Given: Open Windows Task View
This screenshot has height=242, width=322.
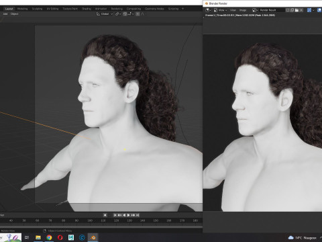Looking at the screenshot, I should pos(27,237).
